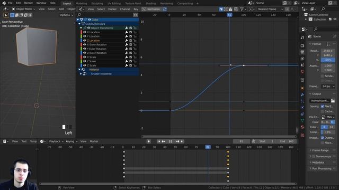Pause animation playback
The width and height of the screenshot is (339, 190).
[171, 141]
